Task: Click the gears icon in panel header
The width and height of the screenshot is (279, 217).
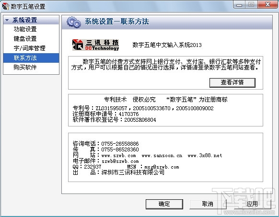Action: (x=74, y=22)
